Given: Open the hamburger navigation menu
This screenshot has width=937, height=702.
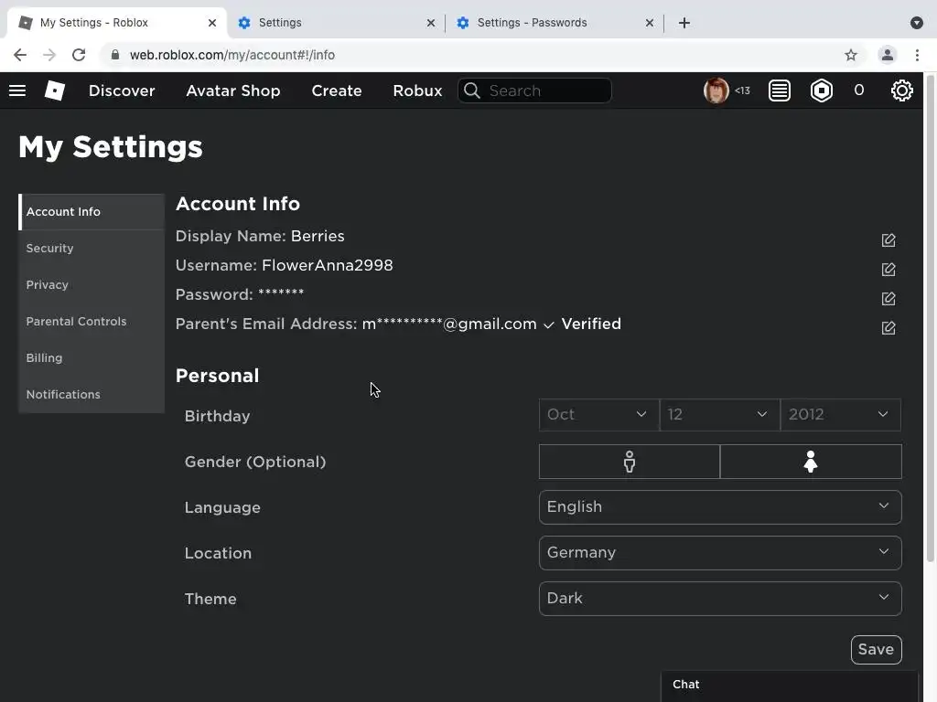Looking at the screenshot, I should coord(17,90).
